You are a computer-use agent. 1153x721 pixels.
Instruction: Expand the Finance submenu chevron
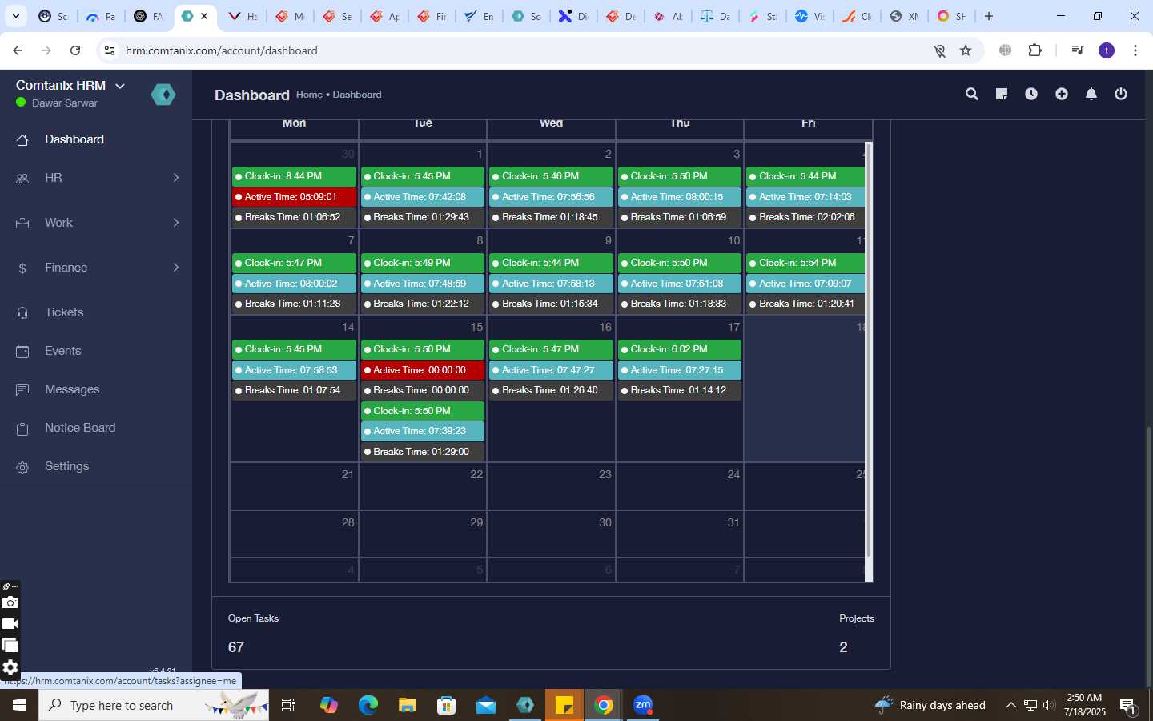tap(176, 268)
